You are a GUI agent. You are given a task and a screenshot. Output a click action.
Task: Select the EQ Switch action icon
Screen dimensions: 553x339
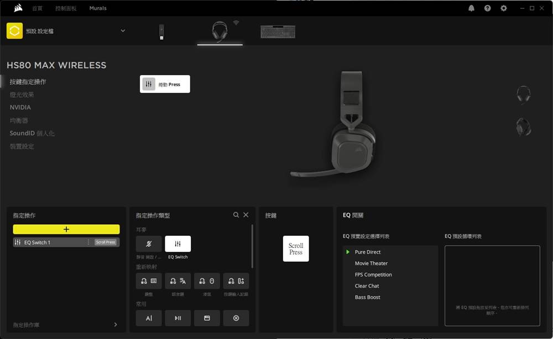pyautogui.click(x=178, y=243)
